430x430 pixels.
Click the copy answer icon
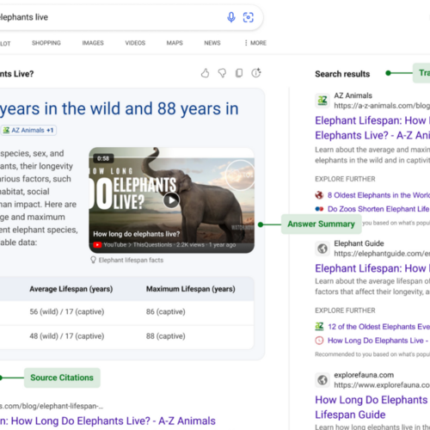239,73
